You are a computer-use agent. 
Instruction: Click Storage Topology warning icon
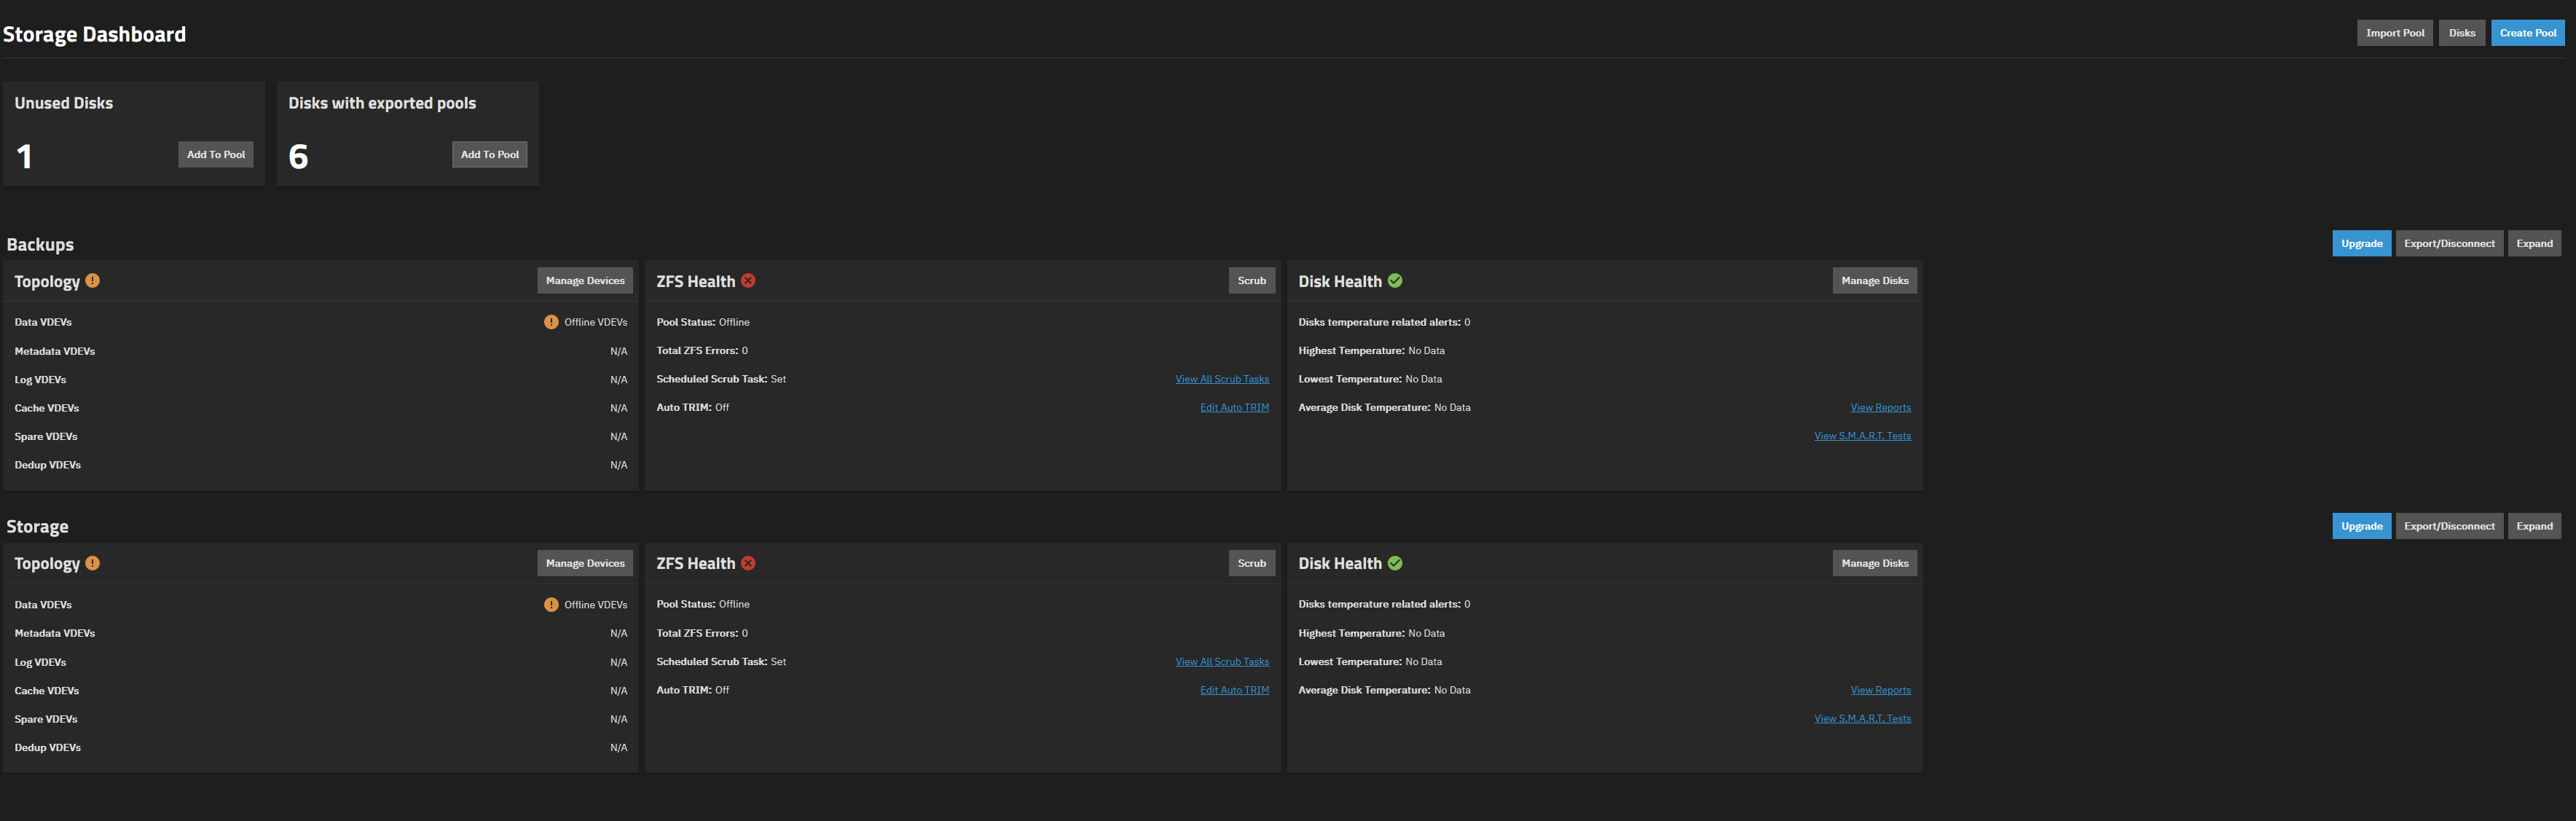tap(92, 563)
